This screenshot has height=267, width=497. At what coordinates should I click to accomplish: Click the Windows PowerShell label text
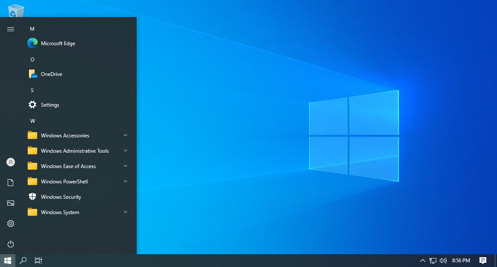64,182
